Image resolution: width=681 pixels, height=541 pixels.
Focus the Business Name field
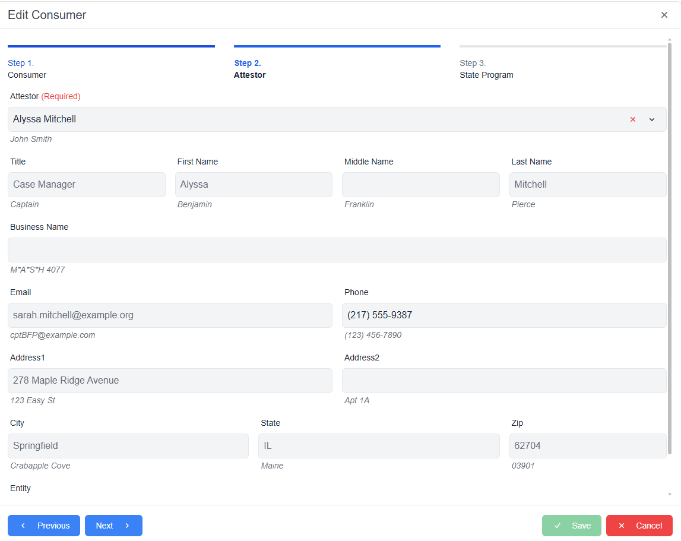click(337, 250)
